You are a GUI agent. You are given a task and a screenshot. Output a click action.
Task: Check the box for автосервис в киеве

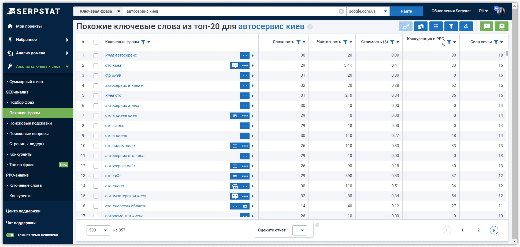[96, 85]
